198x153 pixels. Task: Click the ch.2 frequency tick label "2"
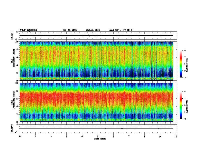click(17, 114)
